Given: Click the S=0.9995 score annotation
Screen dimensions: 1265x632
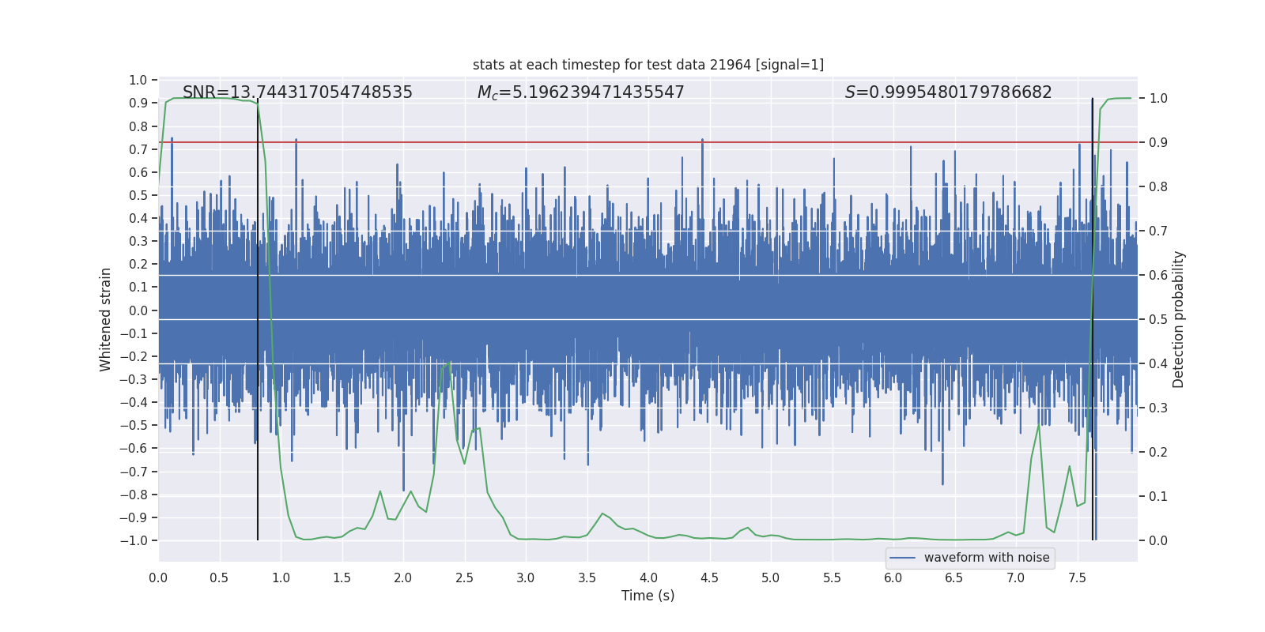Looking at the screenshot, I should coord(948,92).
